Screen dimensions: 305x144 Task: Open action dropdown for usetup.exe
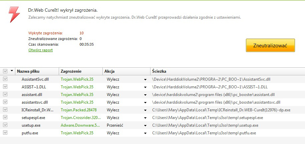pyautogui.click(x=145, y=126)
